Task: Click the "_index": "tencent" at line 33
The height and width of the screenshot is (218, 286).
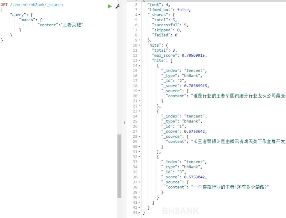Action: (184, 162)
